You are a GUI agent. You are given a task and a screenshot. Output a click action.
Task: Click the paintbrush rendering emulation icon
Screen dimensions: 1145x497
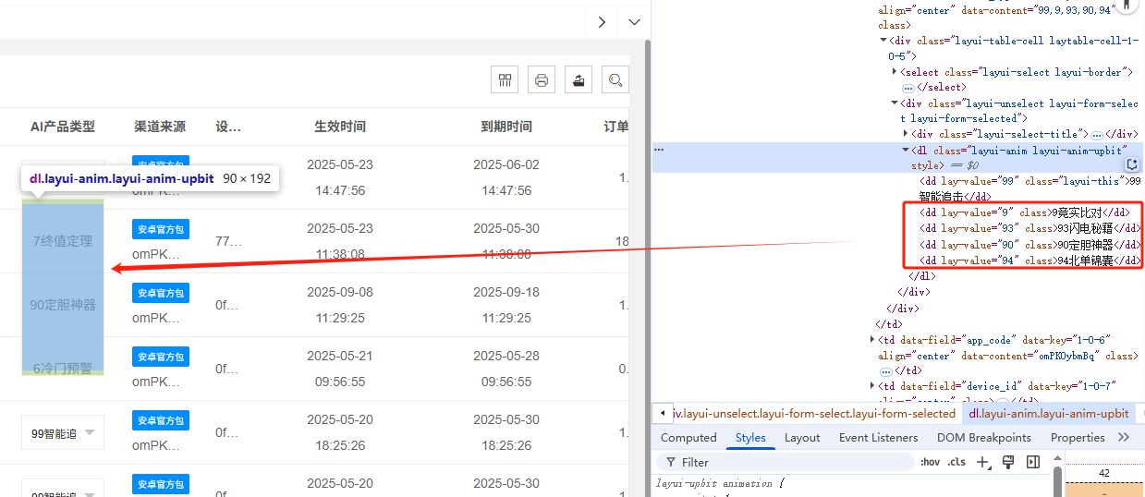click(x=1008, y=462)
